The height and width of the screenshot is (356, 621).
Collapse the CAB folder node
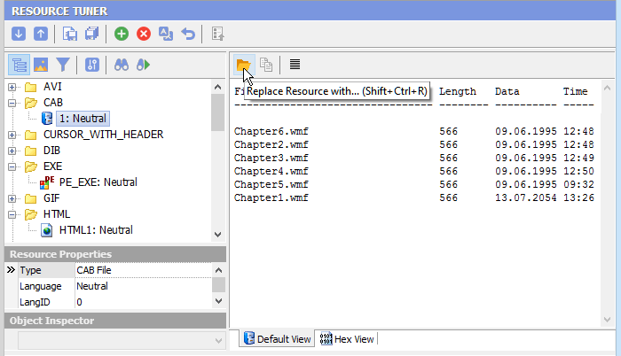12,103
